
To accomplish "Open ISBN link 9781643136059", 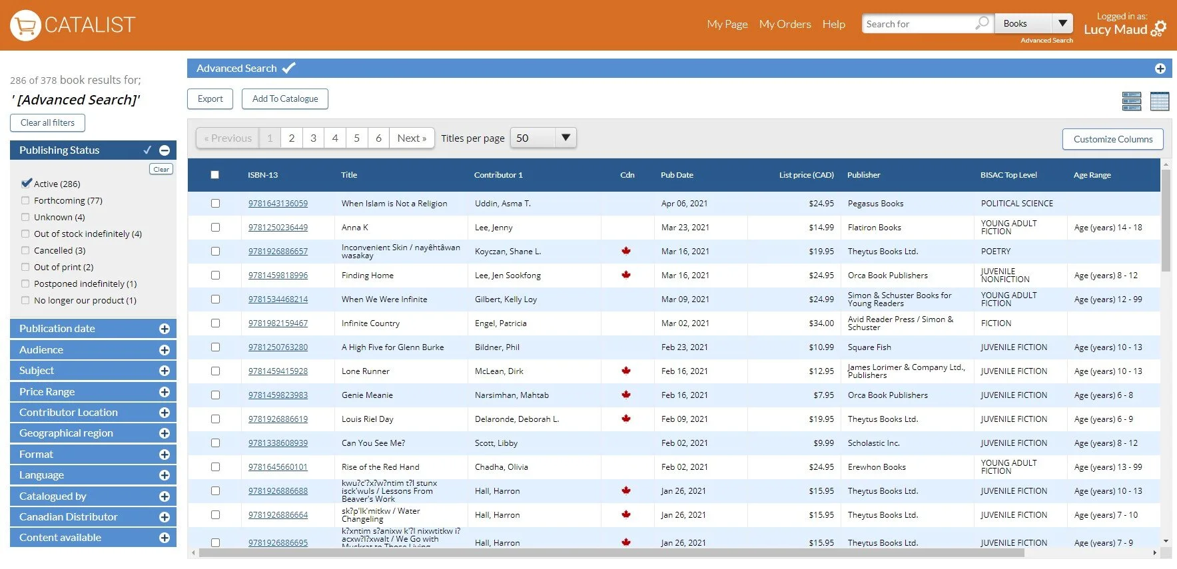I will coord(278,204).
